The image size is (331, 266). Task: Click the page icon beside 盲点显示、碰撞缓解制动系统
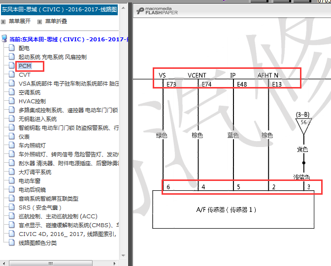(12, 225)
